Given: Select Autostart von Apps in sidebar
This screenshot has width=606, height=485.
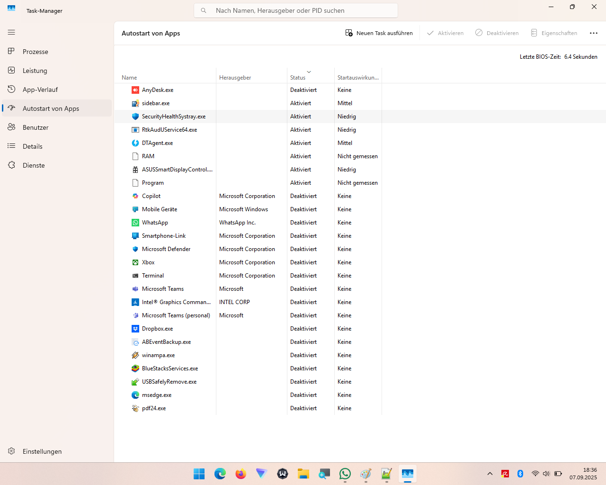Looking at the screenshot, I should pos(57,108).
